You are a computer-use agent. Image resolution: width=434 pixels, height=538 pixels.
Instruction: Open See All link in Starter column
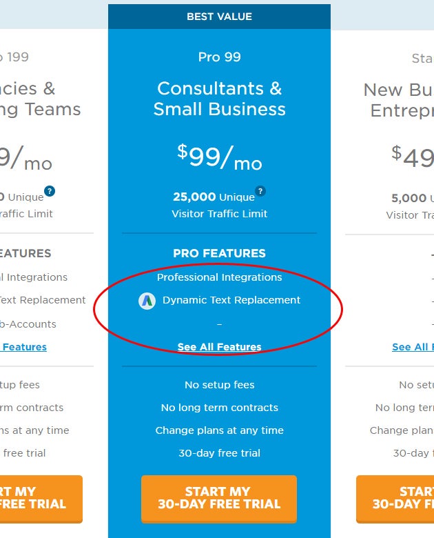coord(413,347)
